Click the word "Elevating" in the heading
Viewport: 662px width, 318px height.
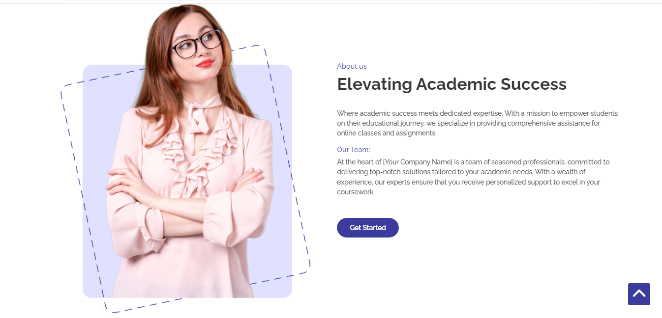point(374,84)
